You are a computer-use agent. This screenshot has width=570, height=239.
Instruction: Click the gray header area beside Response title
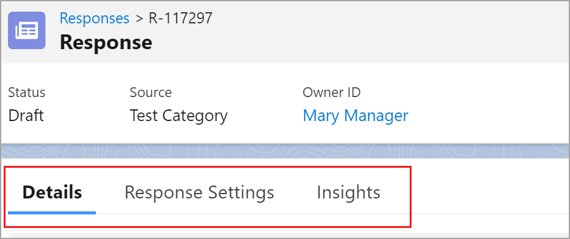click(360, 33)
